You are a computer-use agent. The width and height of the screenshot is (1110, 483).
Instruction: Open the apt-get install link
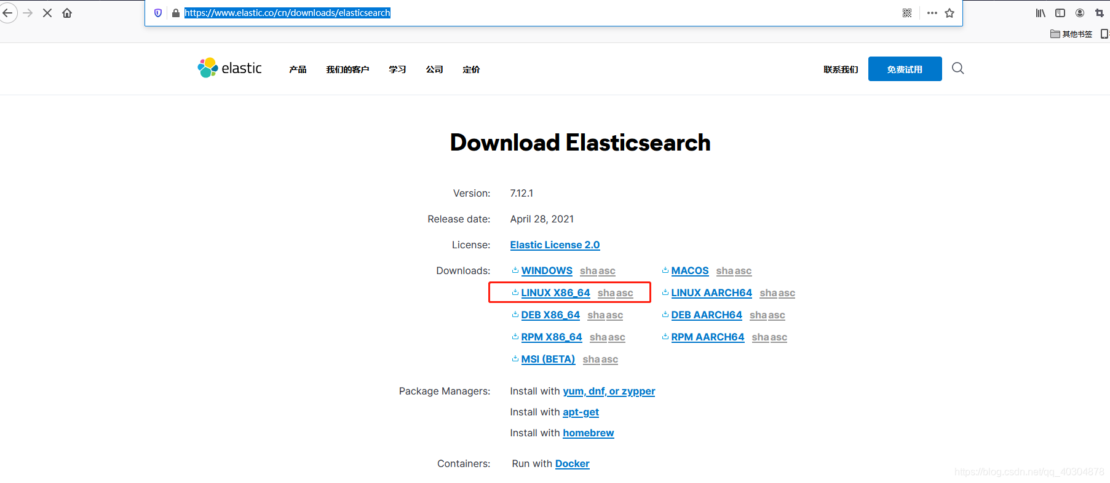pos(581,412)
